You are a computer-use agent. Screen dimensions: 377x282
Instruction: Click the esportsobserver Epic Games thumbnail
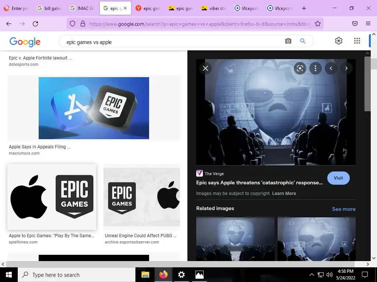click(x=142, y=197)
